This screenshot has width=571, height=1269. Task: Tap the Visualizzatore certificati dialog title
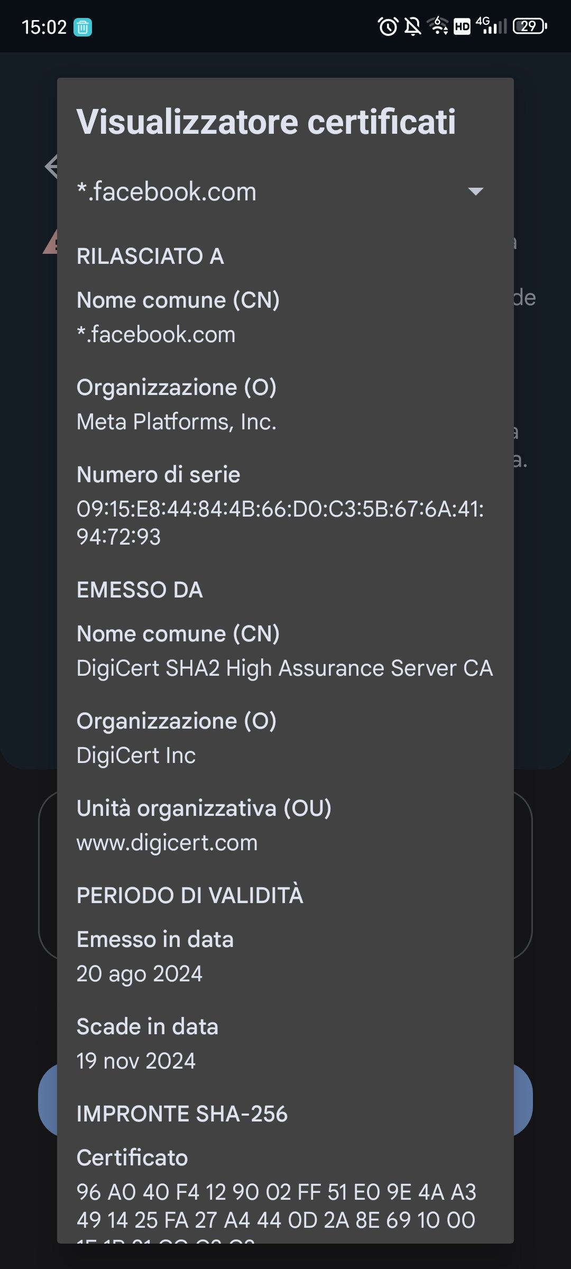(x=266, y=122)
